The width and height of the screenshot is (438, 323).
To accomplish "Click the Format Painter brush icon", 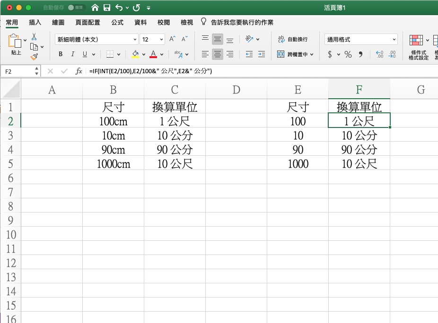I will 34,57.
